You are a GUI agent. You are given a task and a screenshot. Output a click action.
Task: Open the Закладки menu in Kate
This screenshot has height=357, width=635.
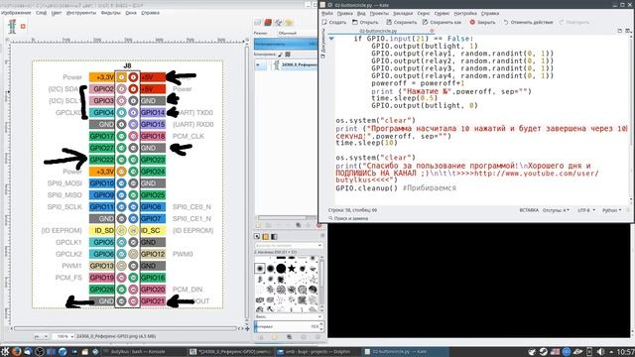click(403, 13)
